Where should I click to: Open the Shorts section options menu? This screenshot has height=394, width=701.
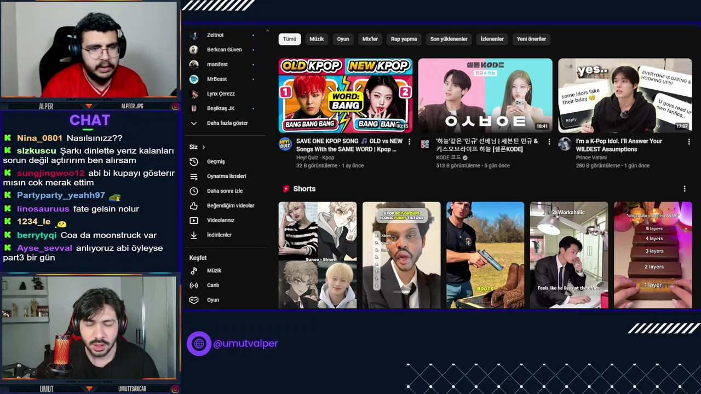click(x=685, y=189)
